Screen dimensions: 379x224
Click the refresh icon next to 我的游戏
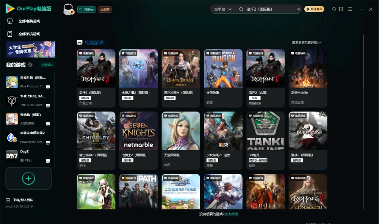30,65
